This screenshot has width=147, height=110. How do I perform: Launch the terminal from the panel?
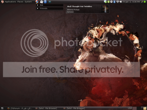pyautogui.click(x=49, y=2)
